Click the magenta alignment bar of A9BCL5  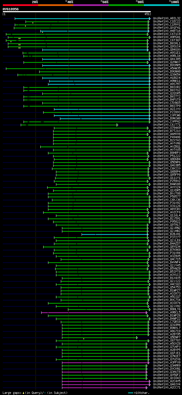94,313
